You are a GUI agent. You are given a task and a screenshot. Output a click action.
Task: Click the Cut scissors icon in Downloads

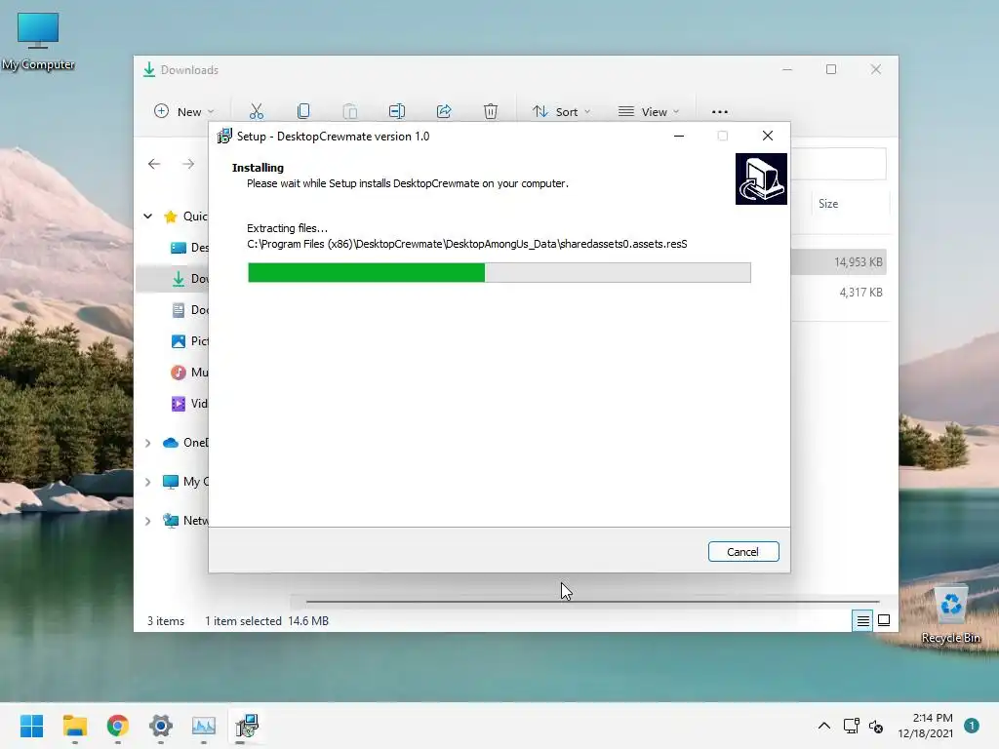coord(257,111)
